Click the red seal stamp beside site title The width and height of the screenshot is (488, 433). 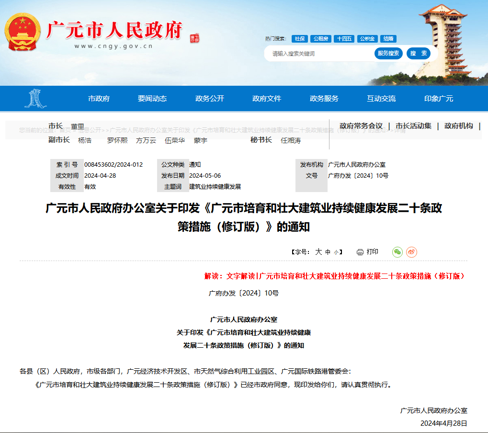click(194, 39)
